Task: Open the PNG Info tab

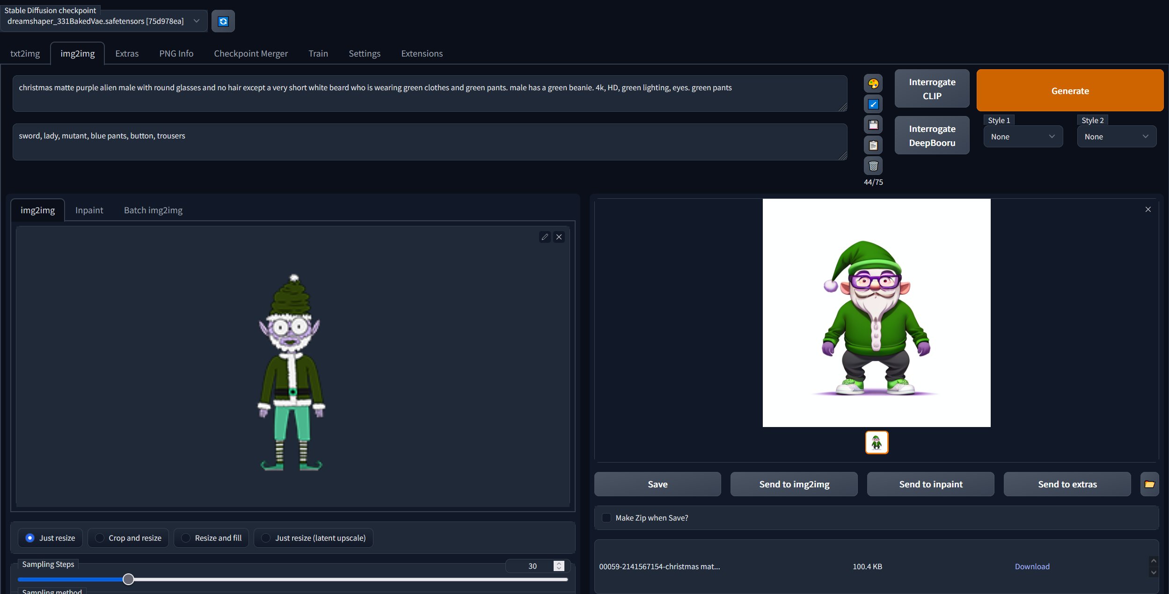Action: click(176, 54)
